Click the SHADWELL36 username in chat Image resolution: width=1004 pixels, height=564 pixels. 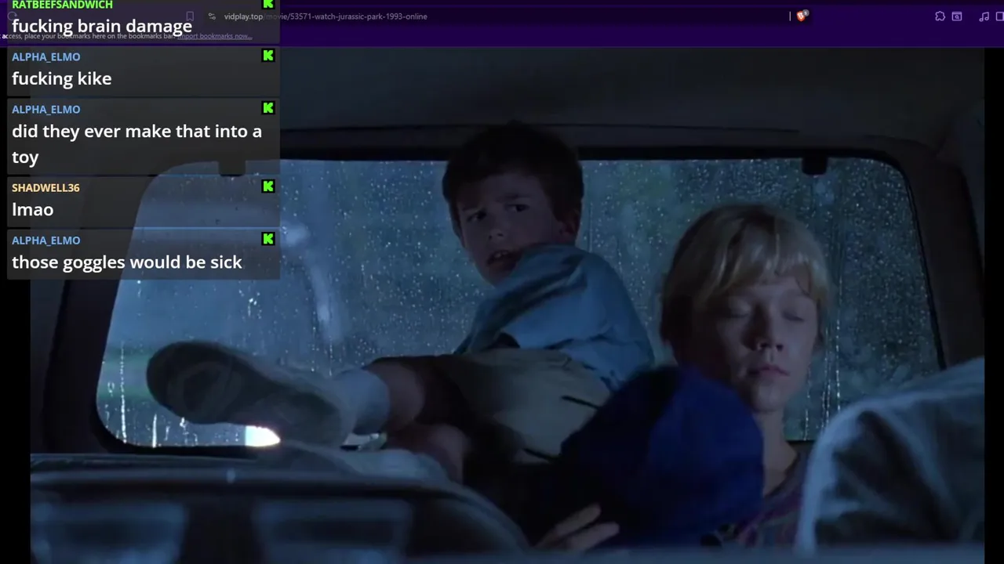(x=45, y=188)
